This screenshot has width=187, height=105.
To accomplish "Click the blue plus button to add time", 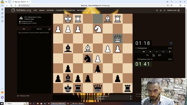I will [x=171, y=43].
